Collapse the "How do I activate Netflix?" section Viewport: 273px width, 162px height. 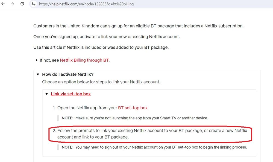coord(38,74)
